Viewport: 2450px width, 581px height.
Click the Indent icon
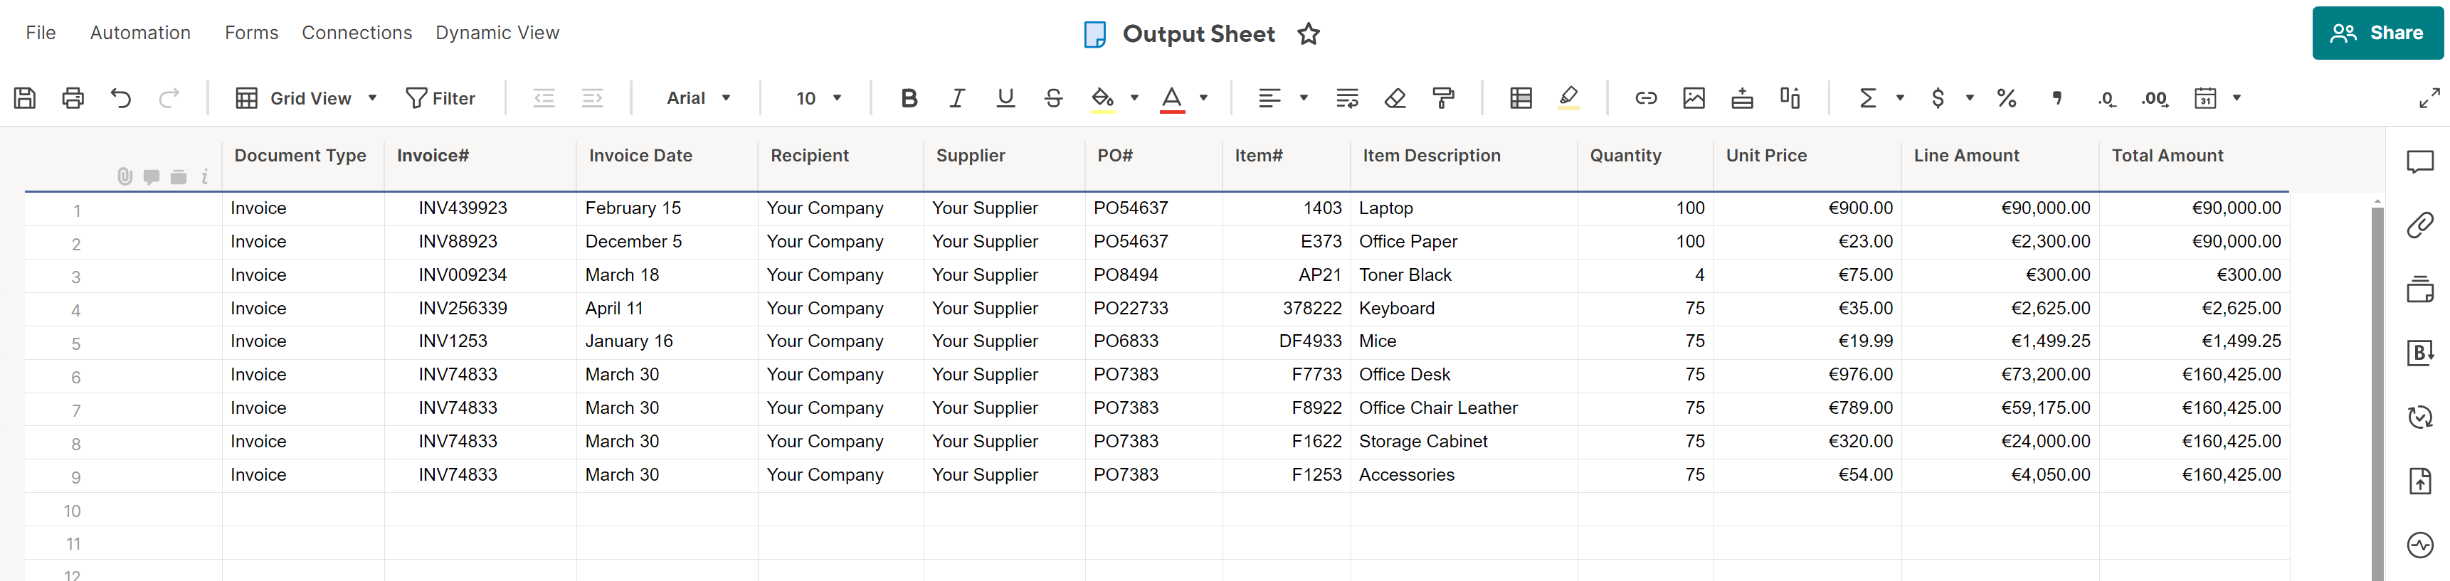[x=593, y=98]
